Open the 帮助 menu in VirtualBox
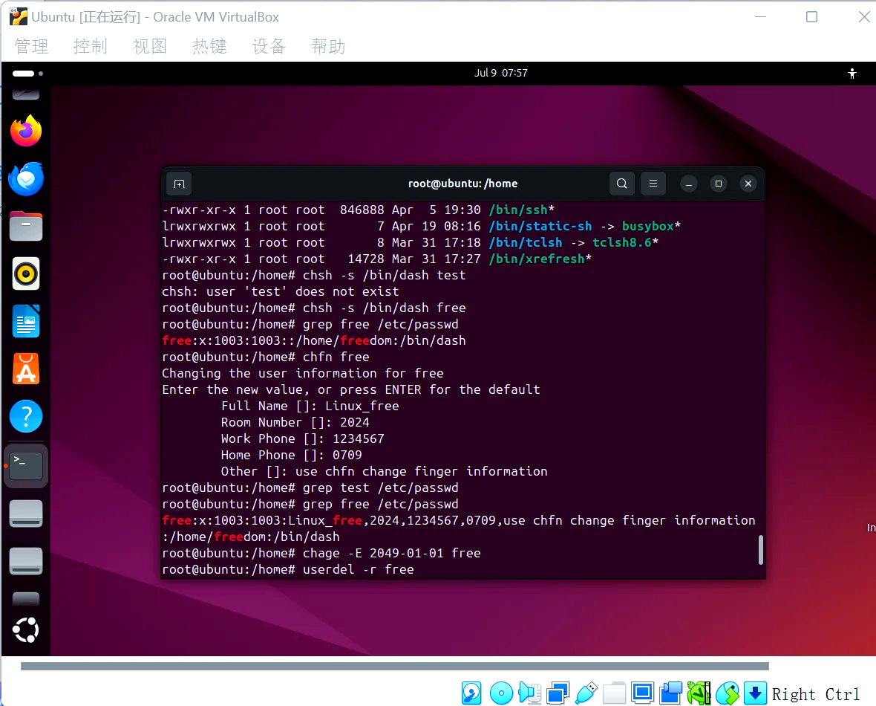The image size is (876, 706). (328, 46)
